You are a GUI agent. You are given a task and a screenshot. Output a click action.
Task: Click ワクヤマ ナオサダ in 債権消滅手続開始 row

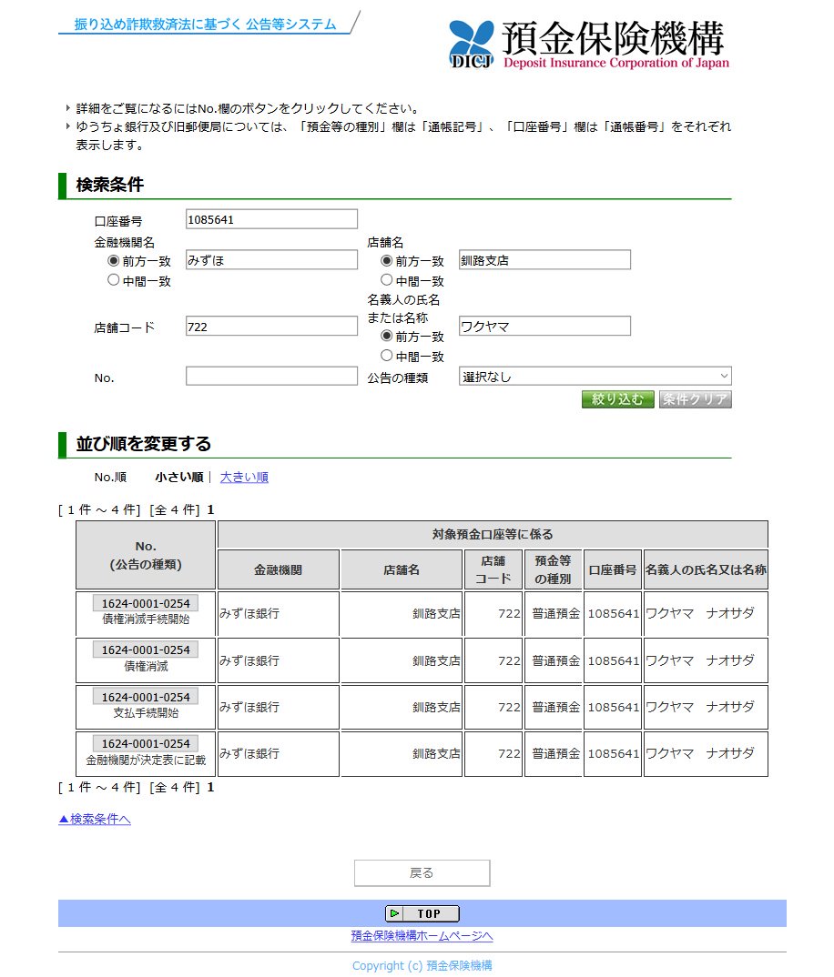point(706,614)
